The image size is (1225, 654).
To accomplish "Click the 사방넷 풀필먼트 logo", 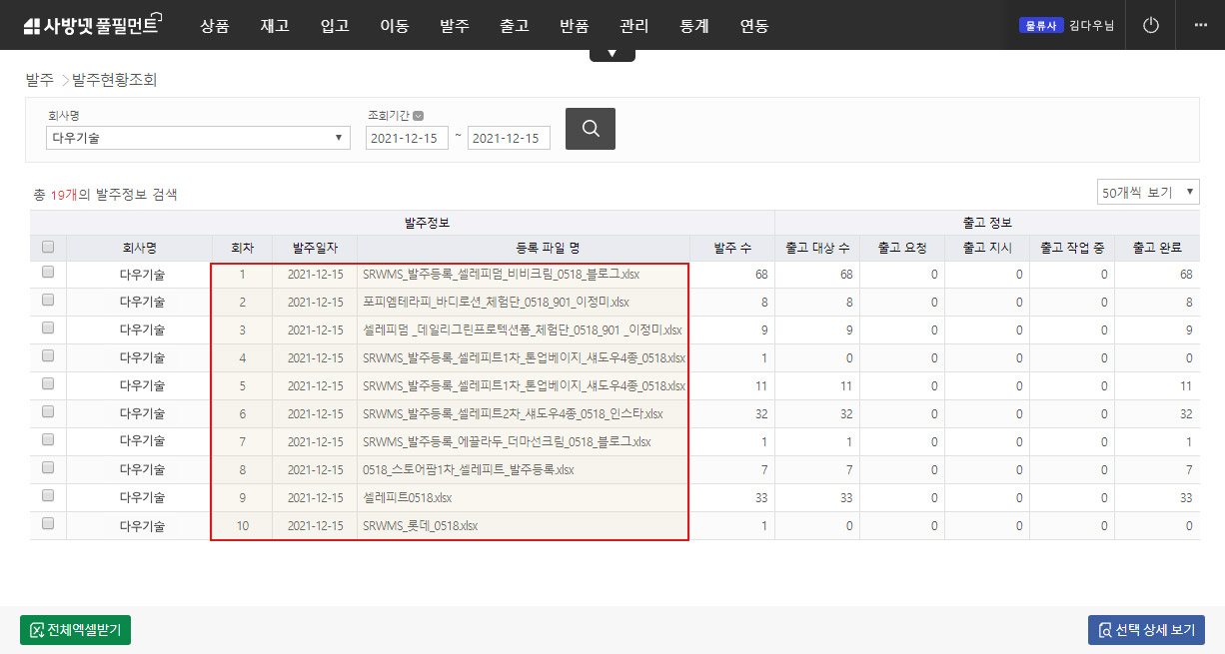I will (x=92, y=25).
